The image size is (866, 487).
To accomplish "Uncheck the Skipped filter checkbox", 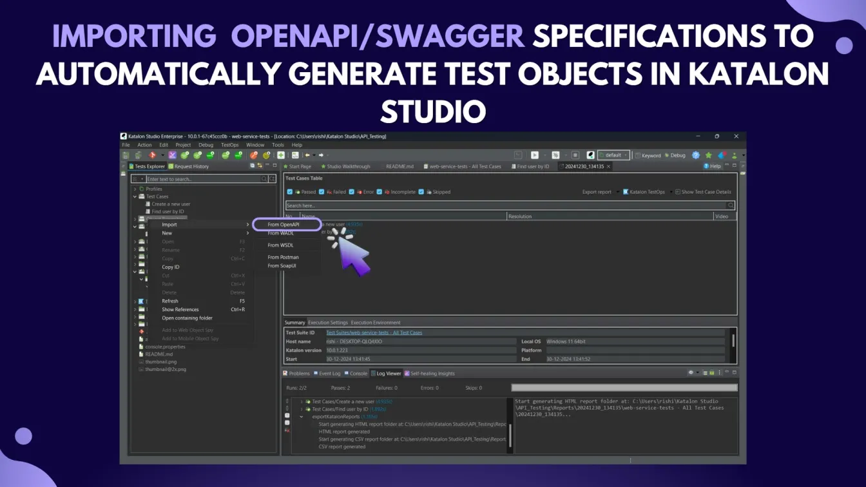I will tap(421, 192).
